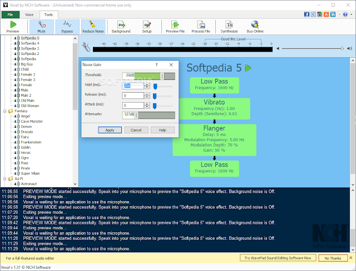Click the blue help question-mark icon
356x271 pixels.
coord(345,14)
